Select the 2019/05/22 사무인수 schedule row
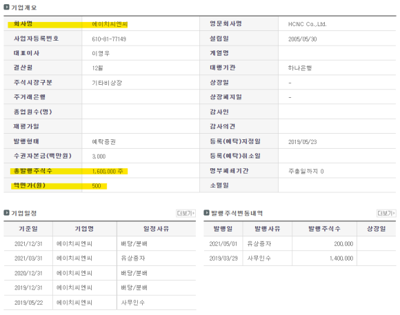The height and width of the screenshot is (315, 400). pyautogui.click(x=100, y=303)
